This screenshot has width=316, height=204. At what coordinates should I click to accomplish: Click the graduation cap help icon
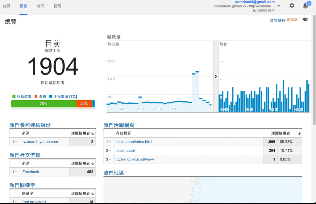(x=305, y=19)
